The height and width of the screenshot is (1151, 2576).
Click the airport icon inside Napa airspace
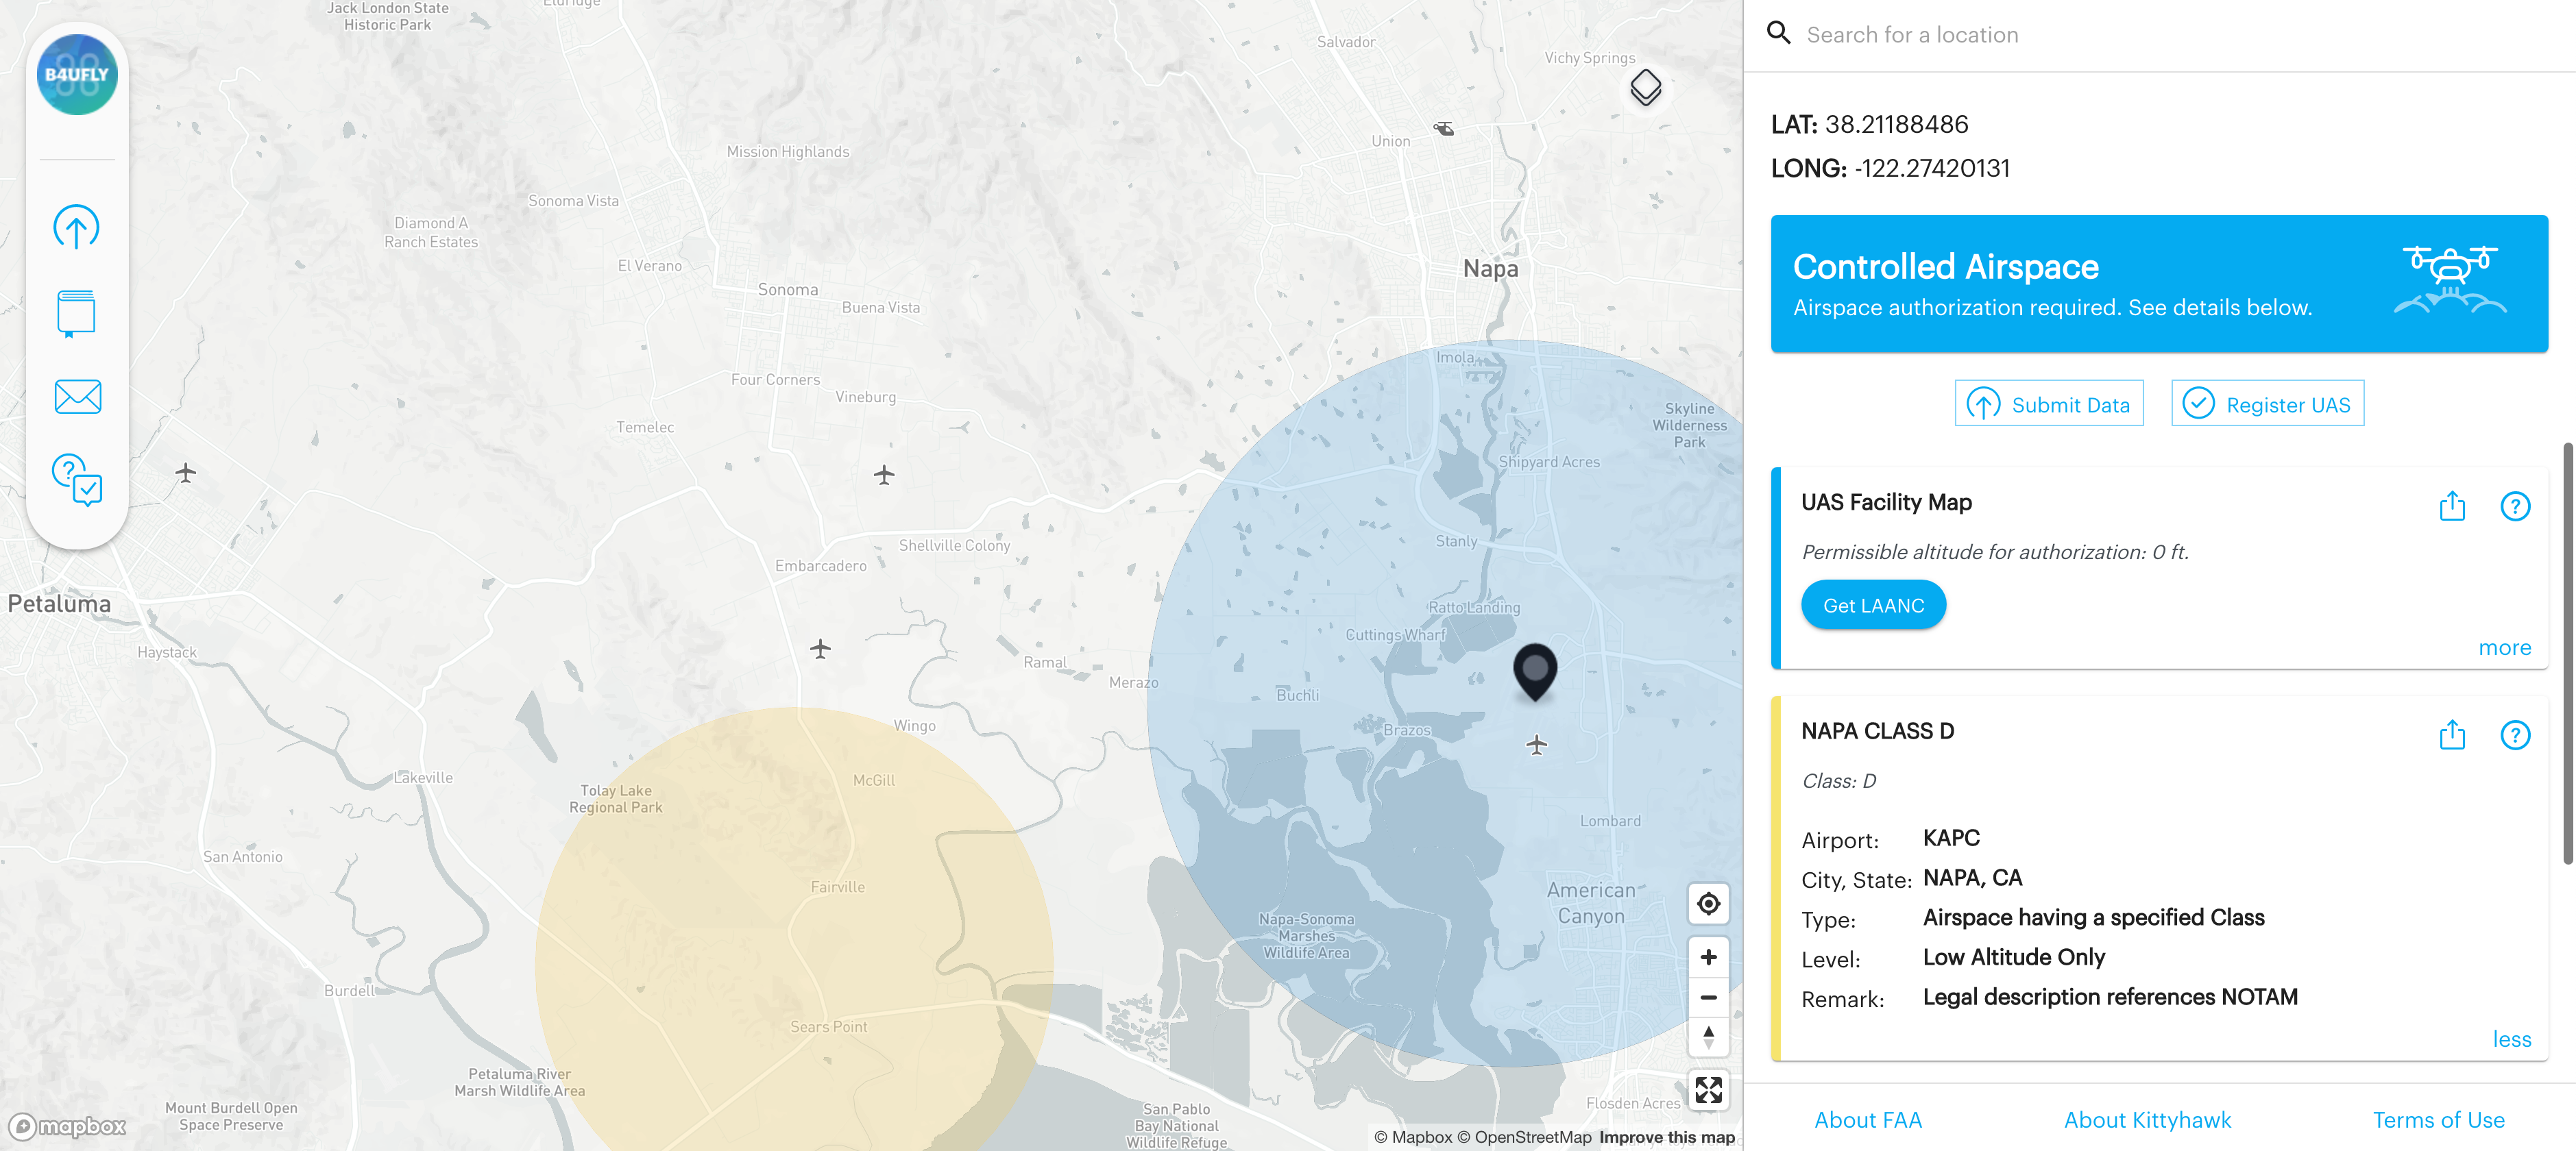(1537, 744)
